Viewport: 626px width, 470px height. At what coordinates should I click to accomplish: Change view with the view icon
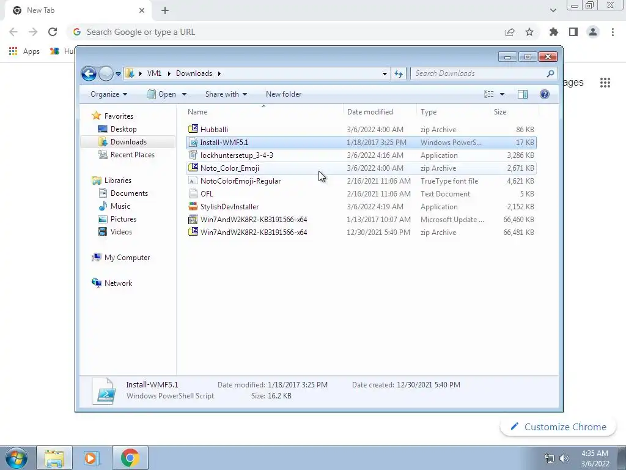point(488,94)
